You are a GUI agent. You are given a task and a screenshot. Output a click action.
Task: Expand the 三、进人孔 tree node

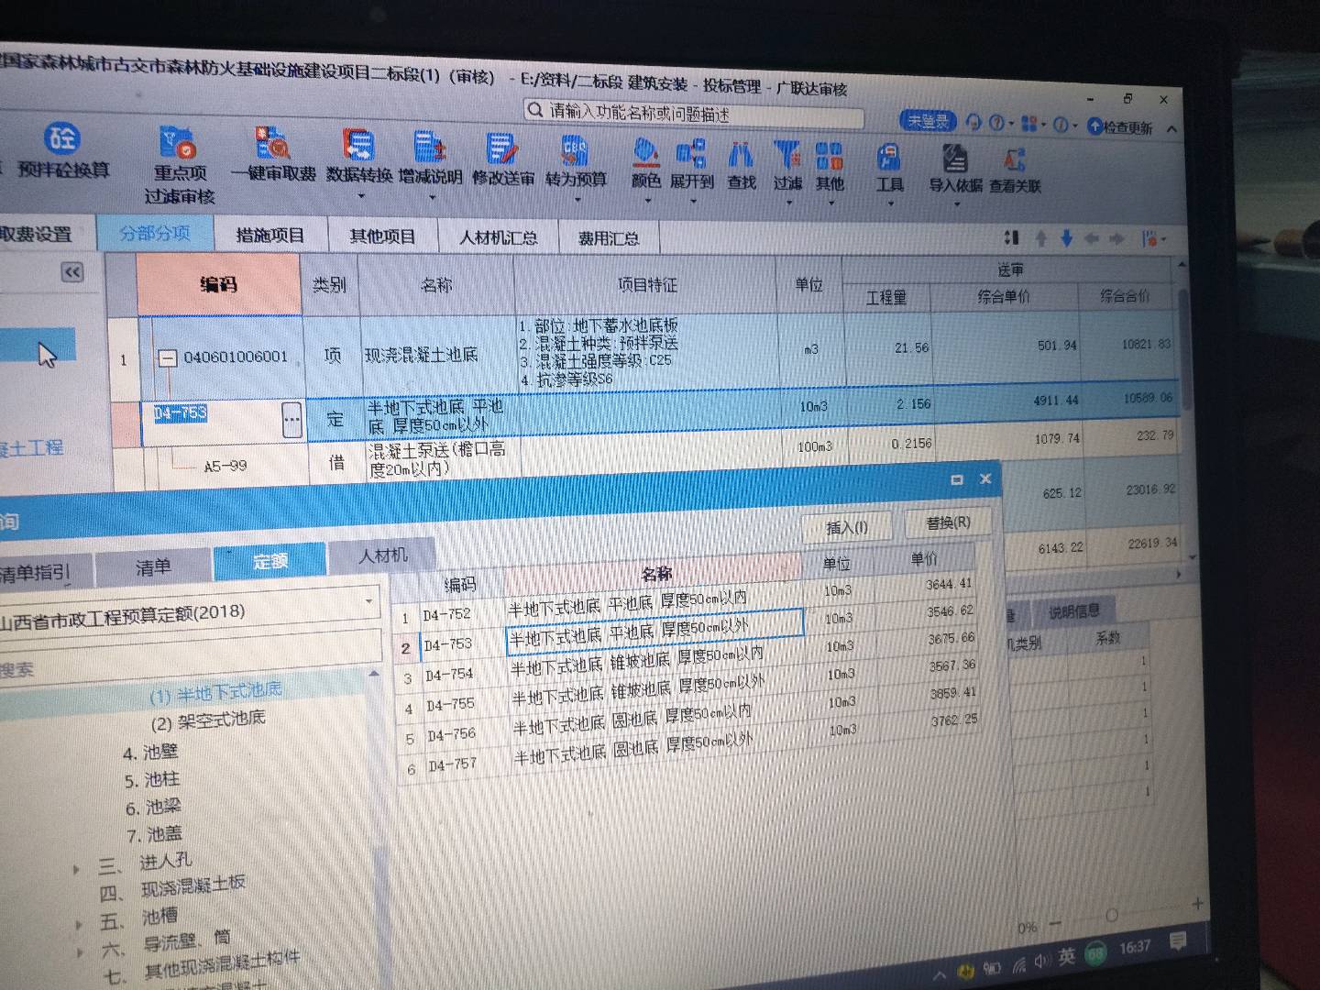click(x=76, y=869)
